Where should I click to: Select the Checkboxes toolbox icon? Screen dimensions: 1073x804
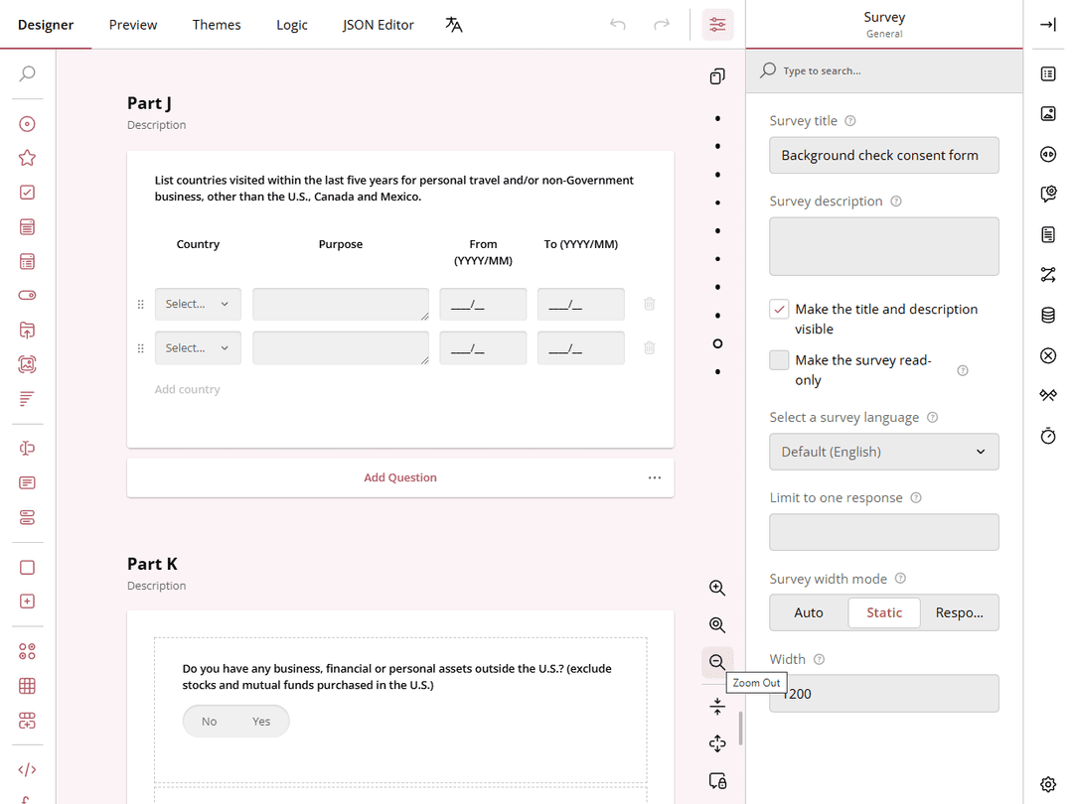coord(28,193)
